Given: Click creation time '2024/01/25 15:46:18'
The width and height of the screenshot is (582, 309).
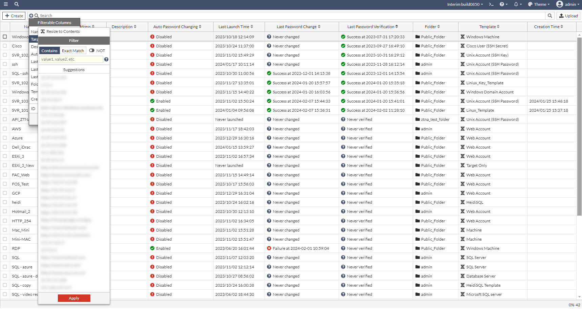Looking at the screenshot, I should click(x=549, y=101).
